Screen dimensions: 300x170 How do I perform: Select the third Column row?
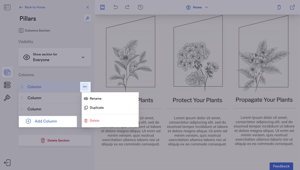(x=50, y=109)
